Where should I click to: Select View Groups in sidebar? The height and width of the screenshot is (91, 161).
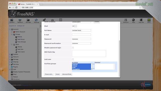tap(21, 42)
